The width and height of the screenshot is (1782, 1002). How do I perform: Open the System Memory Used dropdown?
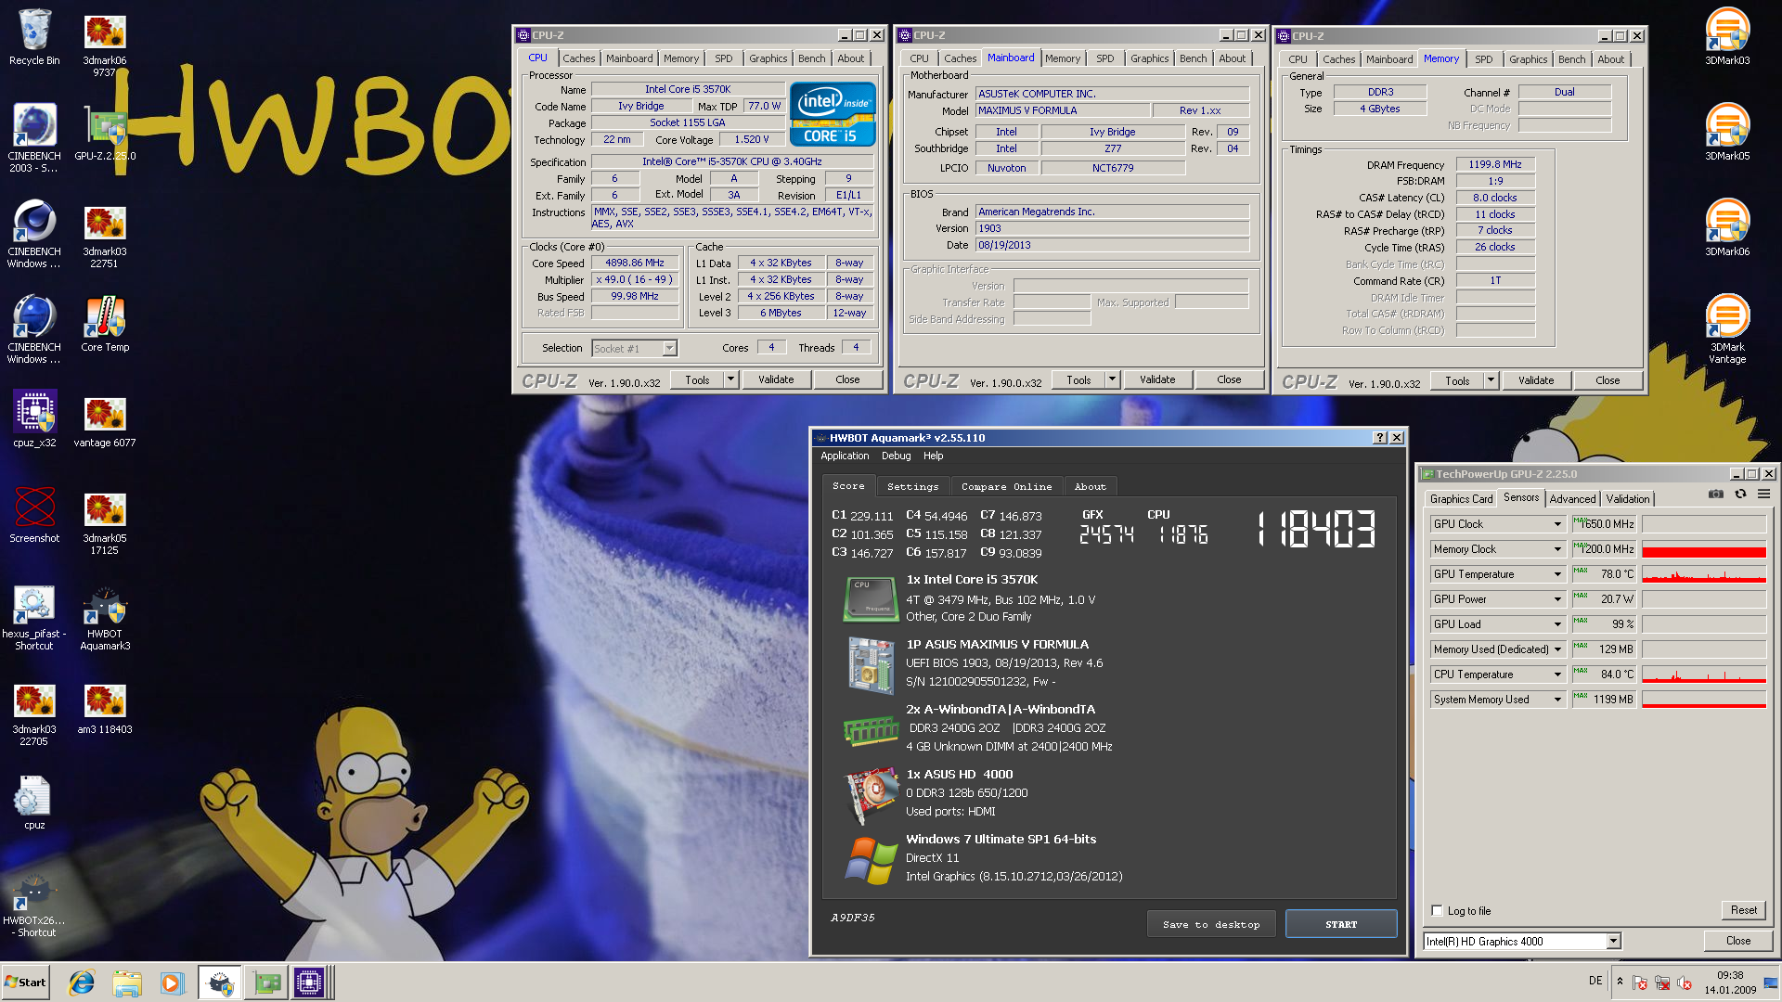pyautogui.click(x=1557, y=700)
